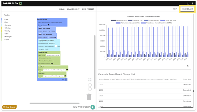Switch to the MAP tab
The width and height of the screenshot is (197, 112).
(175, 9)
